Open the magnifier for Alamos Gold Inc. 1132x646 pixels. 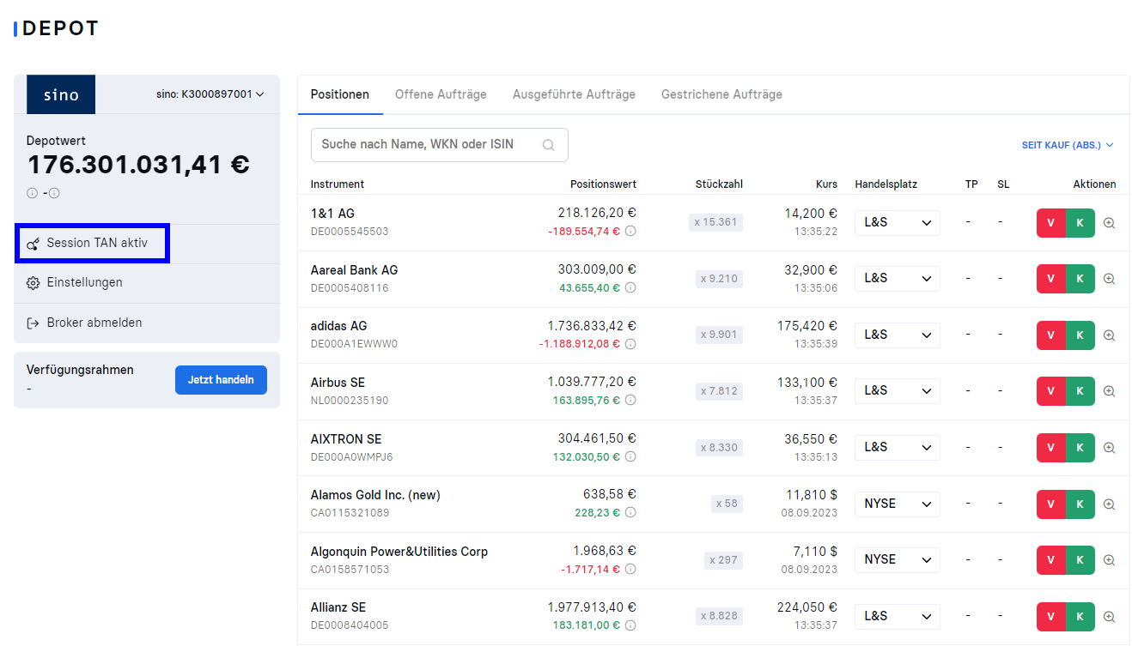tap(1109, 504)
